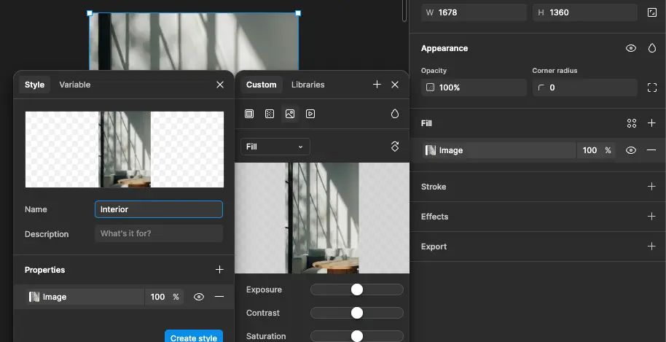
Task: Add a property in Properties section
Action: tap(219, 270)
